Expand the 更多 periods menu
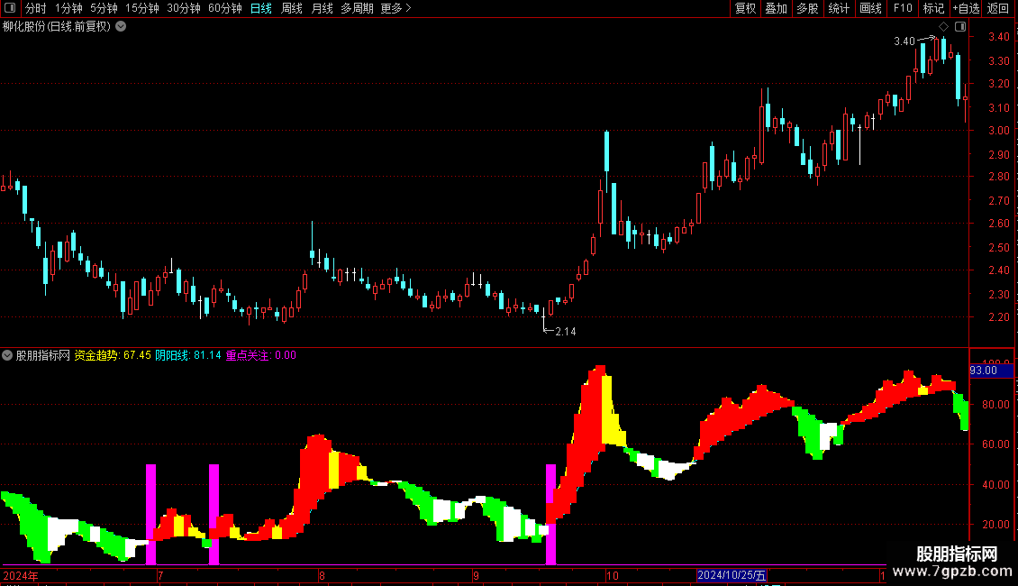 click(x=395, y=8)
